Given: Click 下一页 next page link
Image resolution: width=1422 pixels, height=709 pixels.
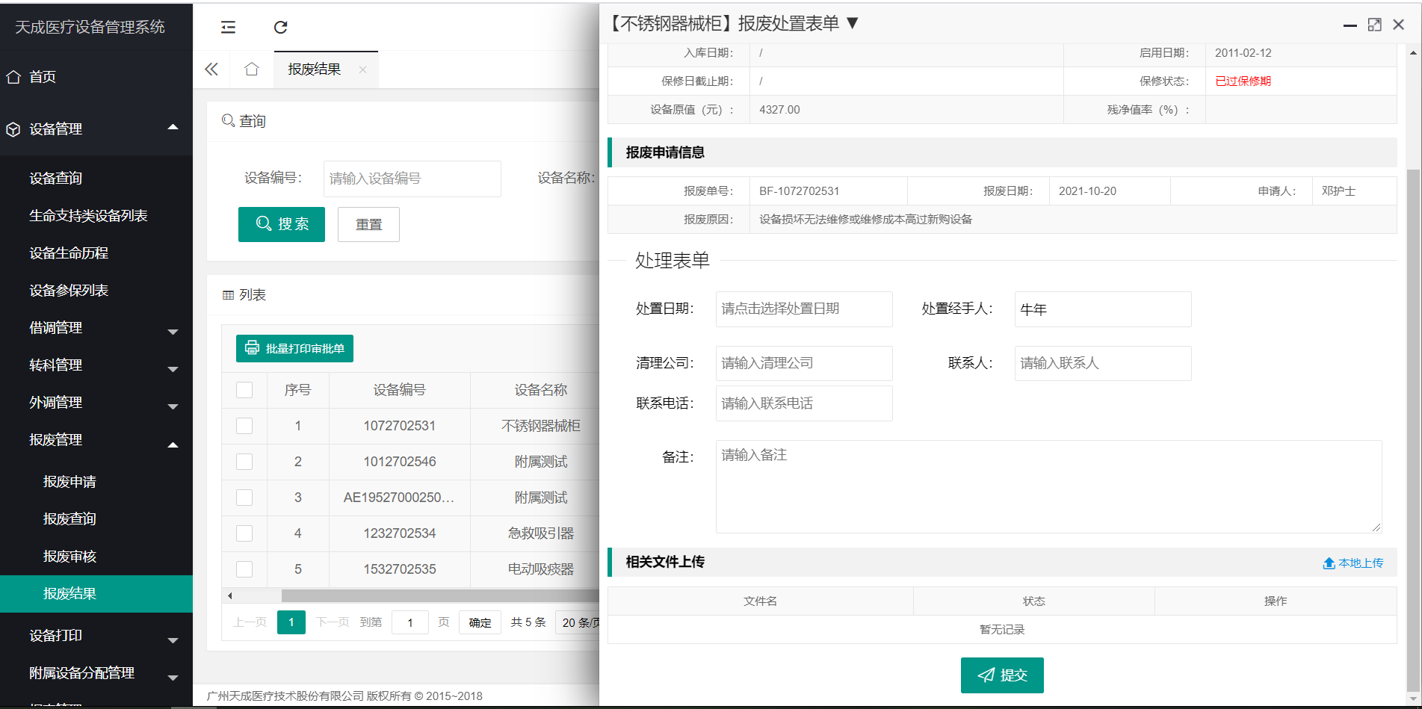Looking at the screenshot, I should (333, 622).
